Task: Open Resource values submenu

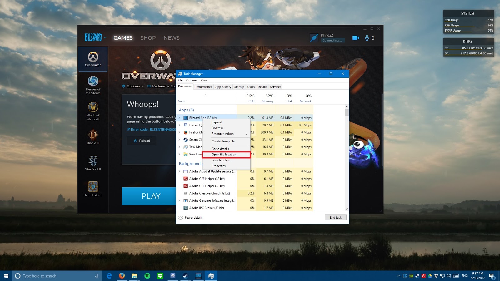Action: pyautogui.click(x=227, y=134)
